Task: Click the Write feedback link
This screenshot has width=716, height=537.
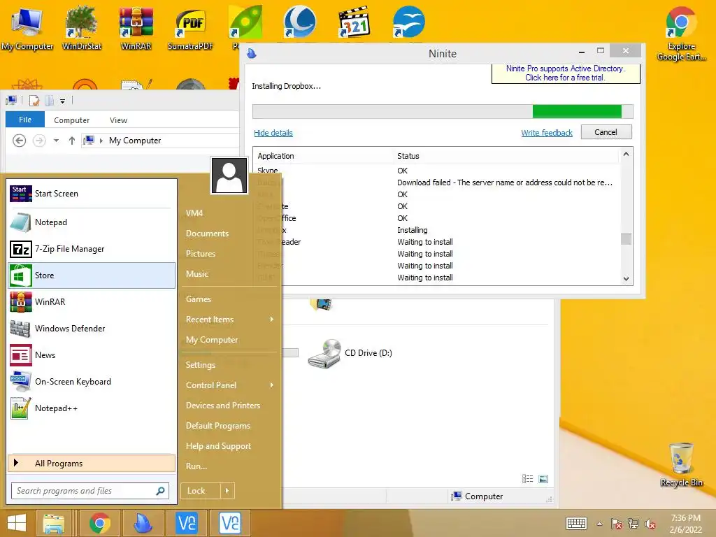Action: pyautogui.click(x=547, y=133)
